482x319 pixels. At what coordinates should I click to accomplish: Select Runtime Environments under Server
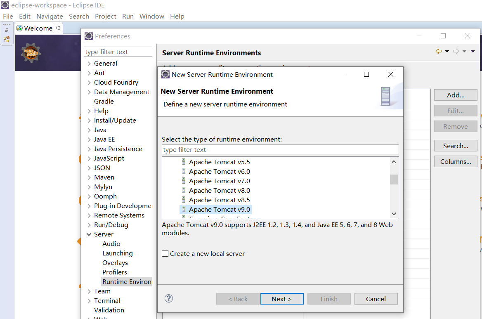[127, 282]
